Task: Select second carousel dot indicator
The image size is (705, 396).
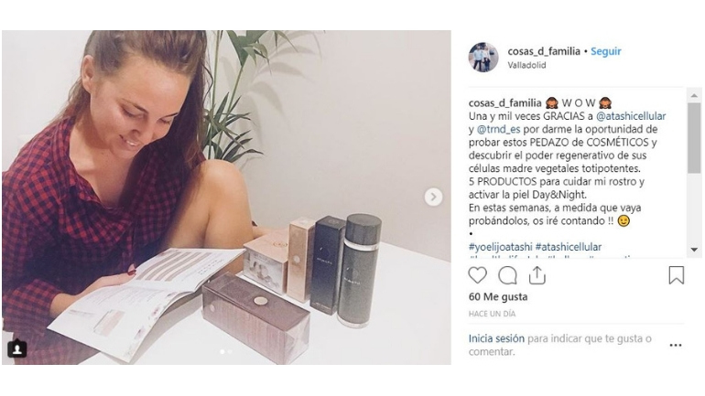Action: (x=230, y=352)
